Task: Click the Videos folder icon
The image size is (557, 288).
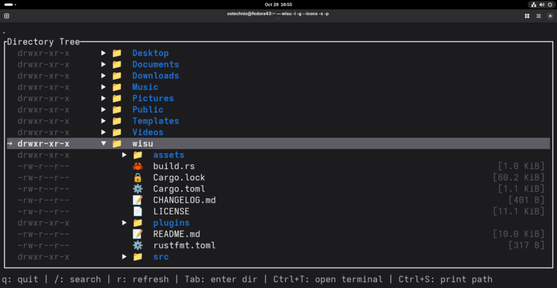Action: pos(116,132)
